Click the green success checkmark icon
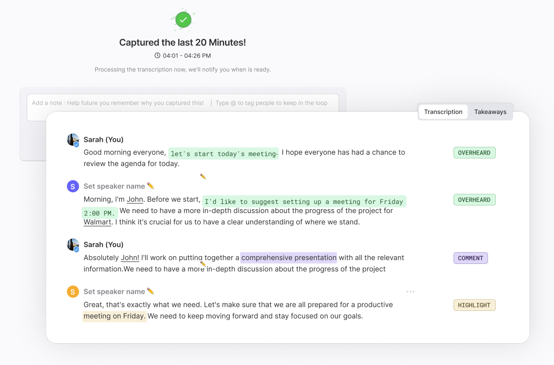The height and width of the screenshot is (365, 554). (x=183, y=20)
